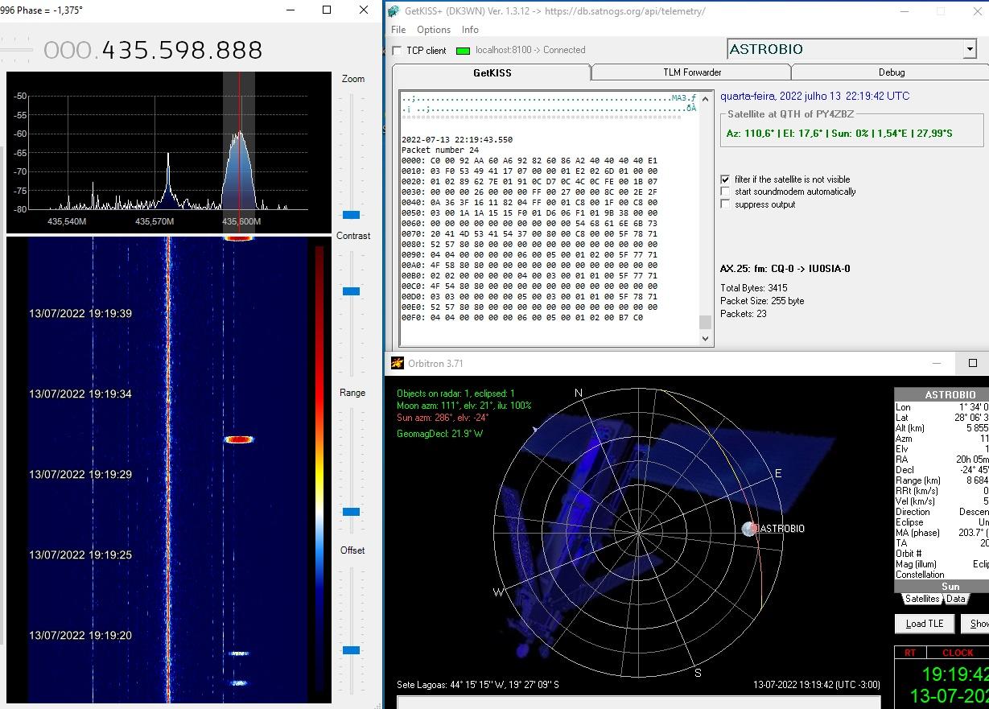Enable the TCP client checkbox

397,51
